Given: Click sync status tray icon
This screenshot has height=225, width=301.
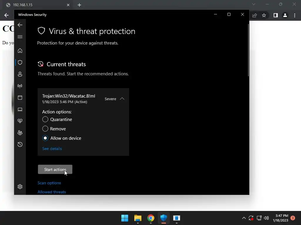Looking at the screenshot, I should [x=251, y=218].
